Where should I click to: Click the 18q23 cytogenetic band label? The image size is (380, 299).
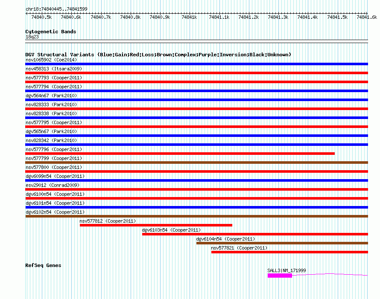tap(31, 37)
